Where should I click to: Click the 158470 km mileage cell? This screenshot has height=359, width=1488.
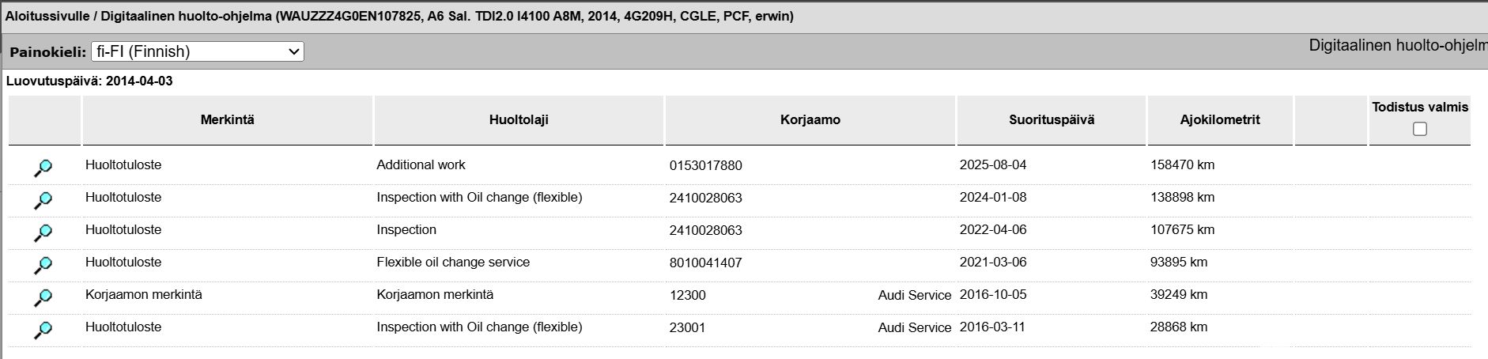coord(1183,165)
